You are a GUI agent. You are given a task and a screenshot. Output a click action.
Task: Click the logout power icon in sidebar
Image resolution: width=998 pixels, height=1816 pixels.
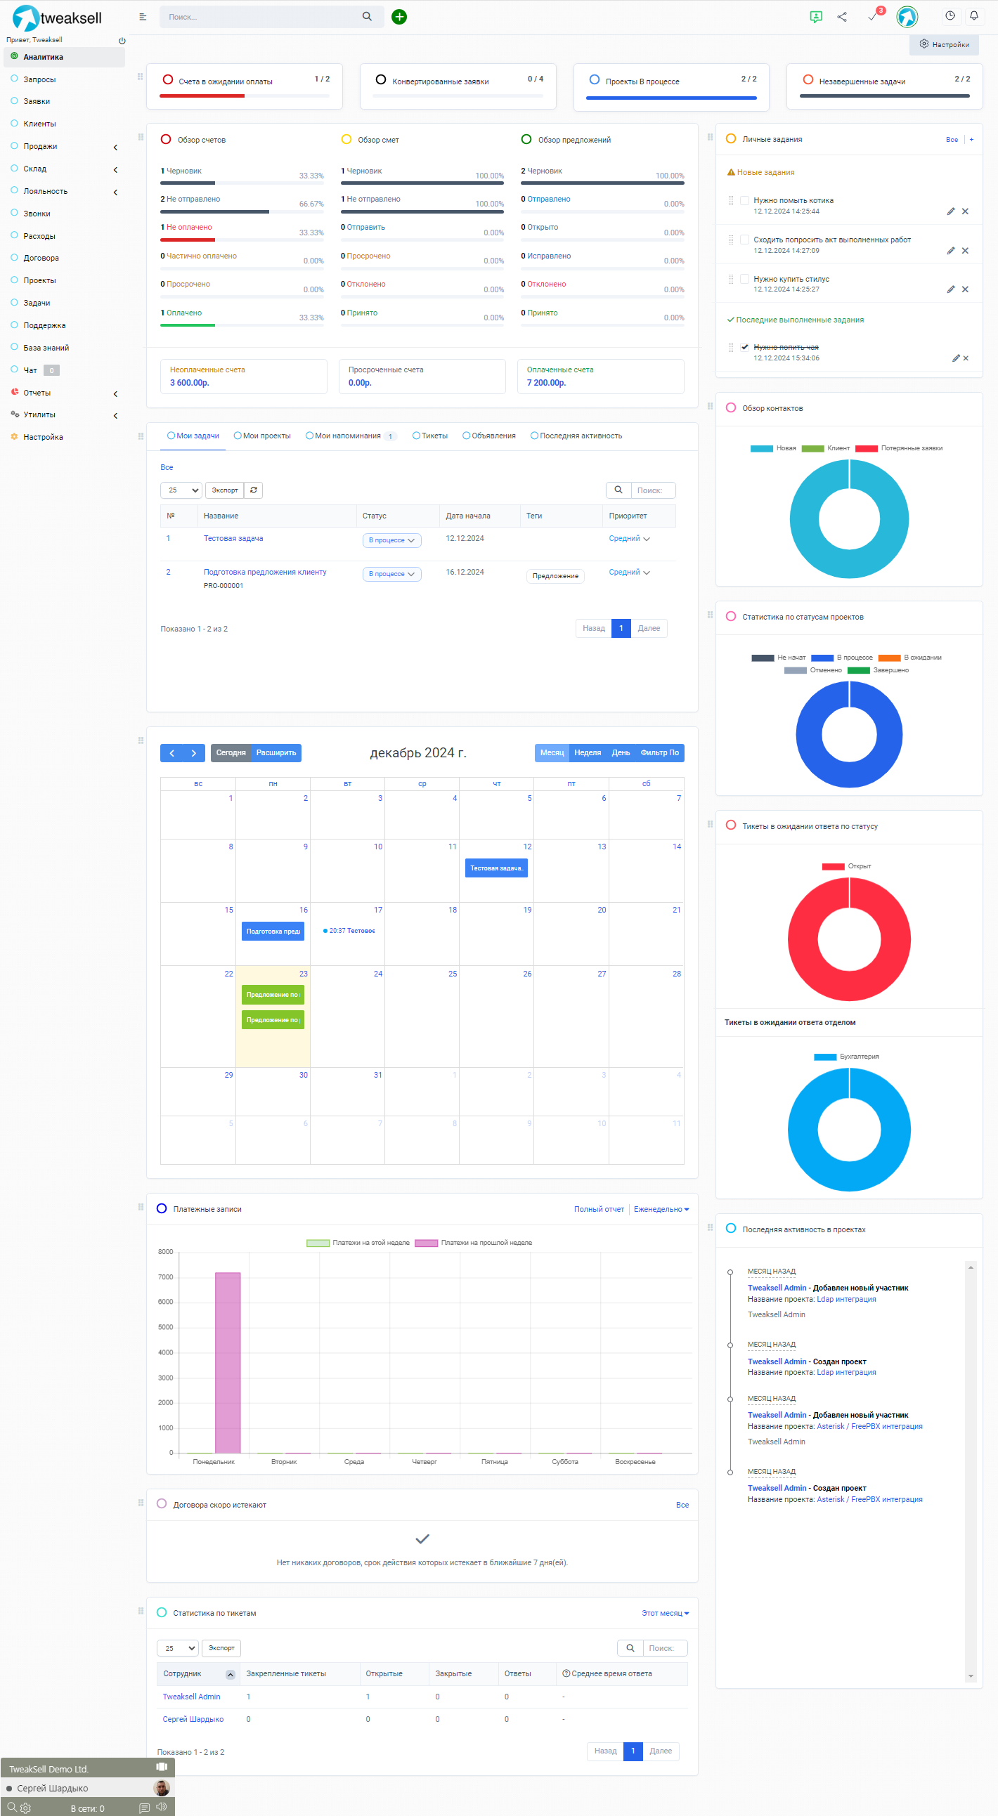pos(122,41)
